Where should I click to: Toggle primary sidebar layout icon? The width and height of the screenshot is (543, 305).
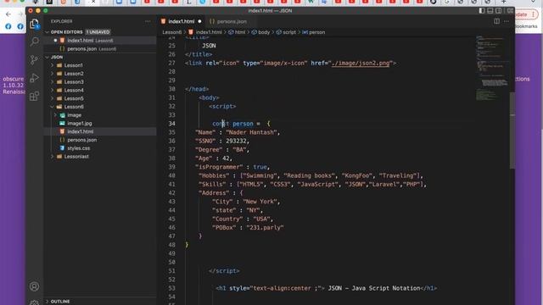(x=482, y=11)
